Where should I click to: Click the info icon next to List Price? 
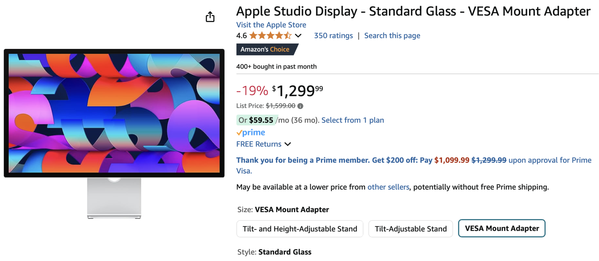pyautogui.click(x=301, y=106)
